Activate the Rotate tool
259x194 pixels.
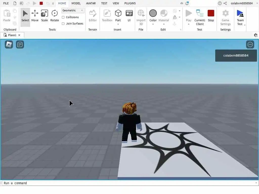(x=55, y=16)
